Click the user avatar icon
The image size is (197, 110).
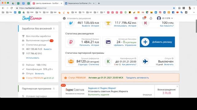point(159,18)
